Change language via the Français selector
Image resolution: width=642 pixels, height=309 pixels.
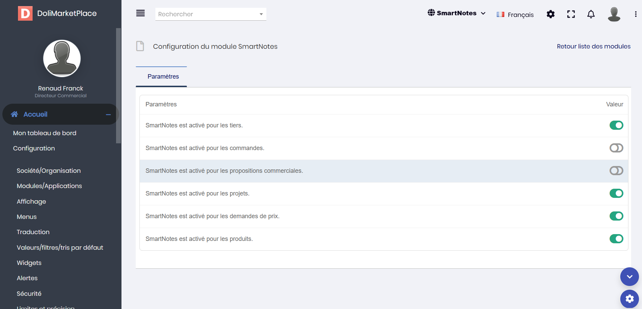(x=515, y=15)
